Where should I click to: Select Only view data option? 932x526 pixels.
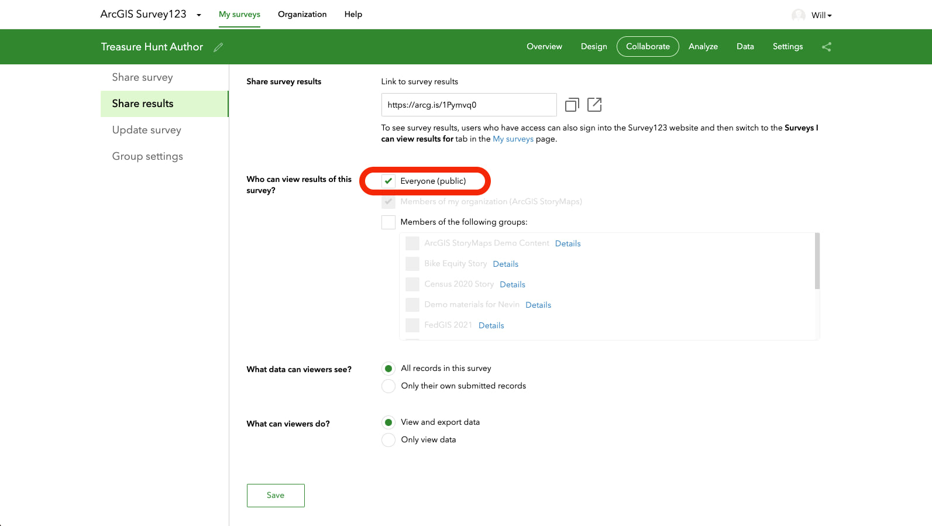[388, 440]
